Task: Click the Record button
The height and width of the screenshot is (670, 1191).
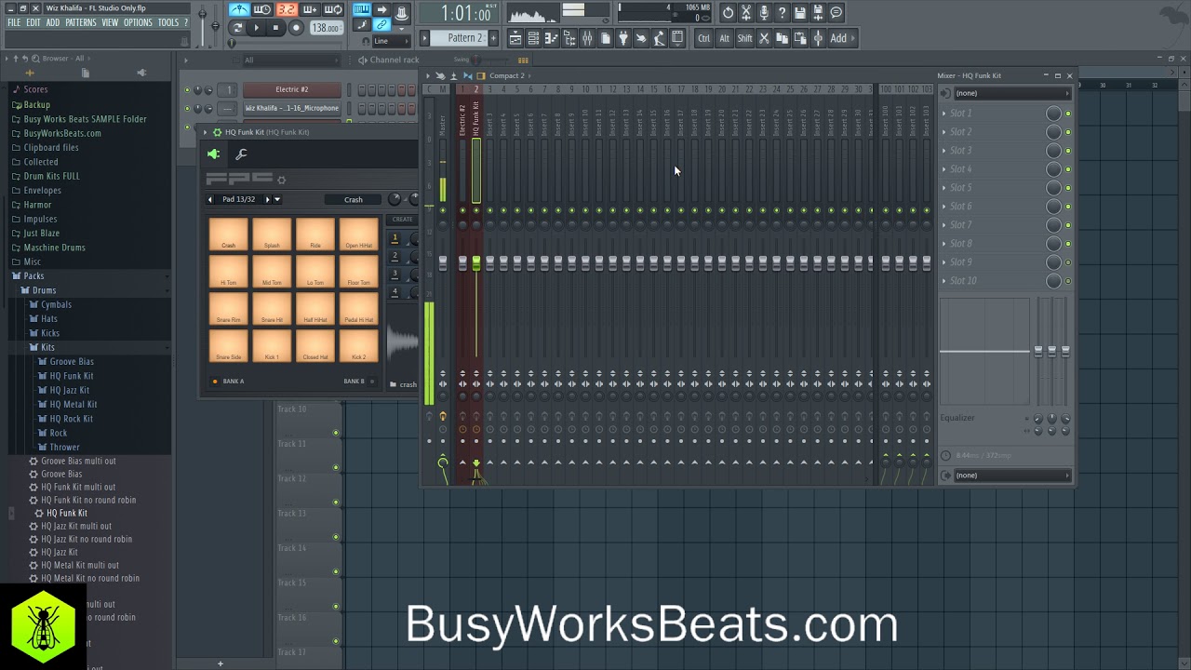Action: (x=296, y=28)
